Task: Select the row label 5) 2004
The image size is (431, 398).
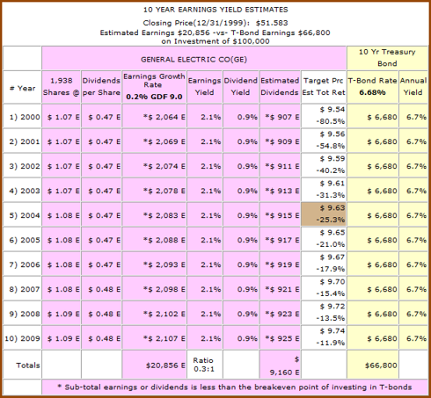Action: (25, 215)
